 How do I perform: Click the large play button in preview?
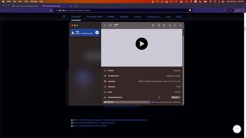tap(141, 44)
